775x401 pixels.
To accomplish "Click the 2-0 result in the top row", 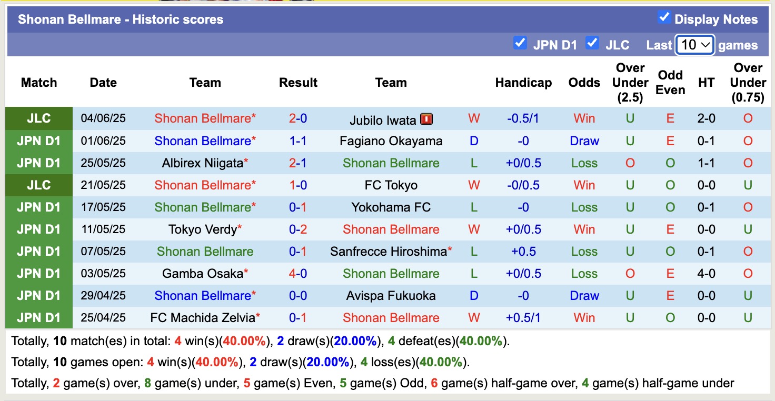I will (x=298, y=118).
